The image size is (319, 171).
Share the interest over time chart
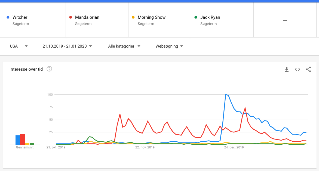pyautogui.click(x=308, y=69)
